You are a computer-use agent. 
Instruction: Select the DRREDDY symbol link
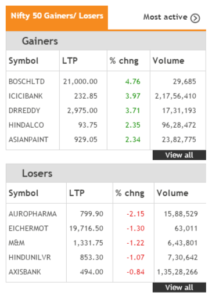[24, 111]
